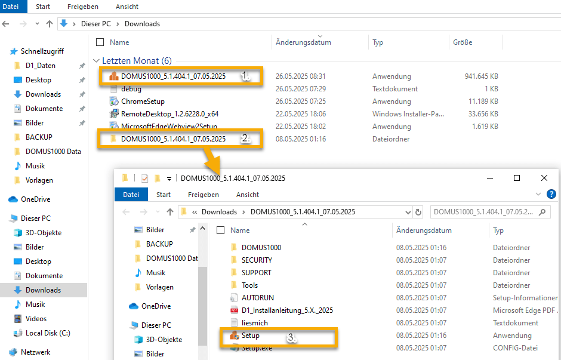Click the sidebar scrollbar in the DOMUS1000 folder window
Image resolution: width=561 pixels, height=360 pixels.
(203, 306)
